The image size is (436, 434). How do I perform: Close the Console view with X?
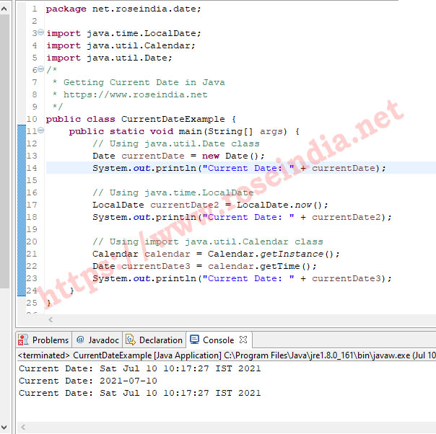tap(243, 340)
